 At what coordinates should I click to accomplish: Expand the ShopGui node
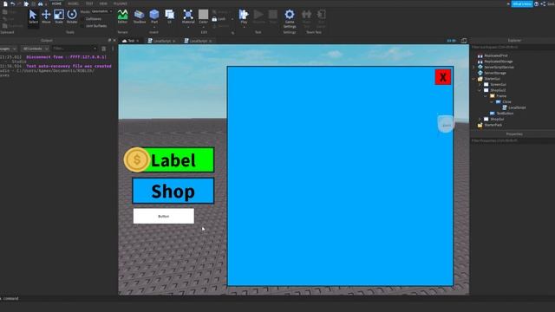(x=480, y=120)
